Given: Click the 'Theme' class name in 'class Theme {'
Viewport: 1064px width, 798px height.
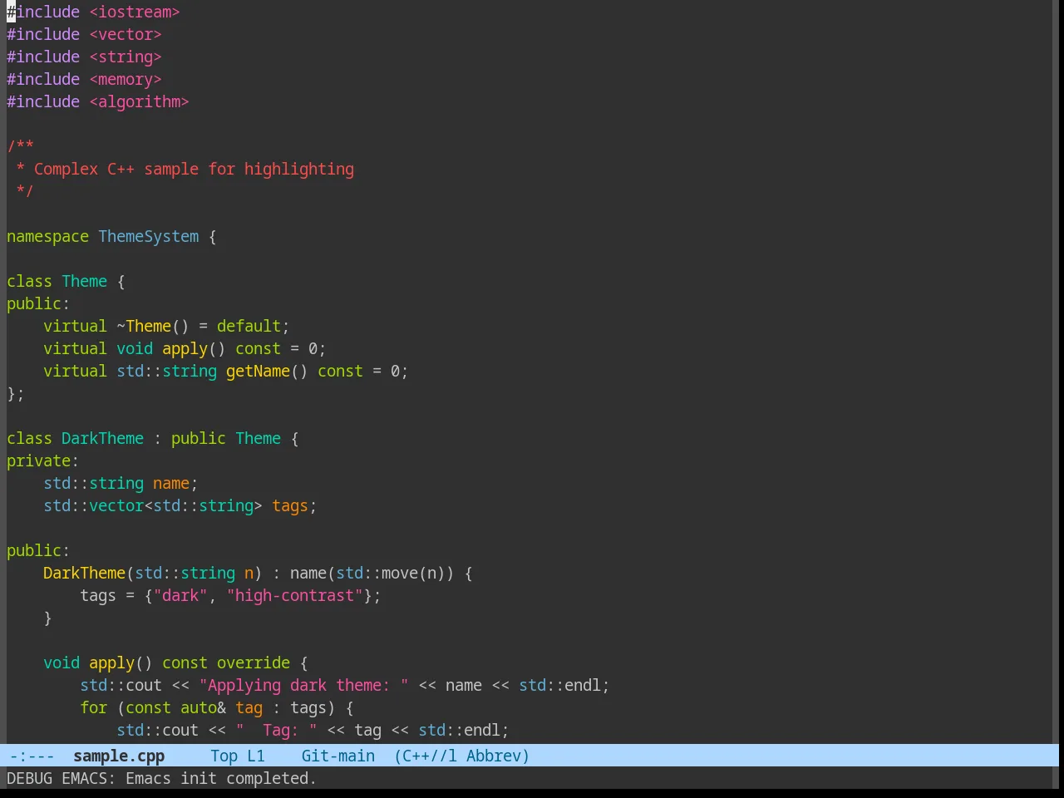Looking at the screenshot, I should 85,281.
